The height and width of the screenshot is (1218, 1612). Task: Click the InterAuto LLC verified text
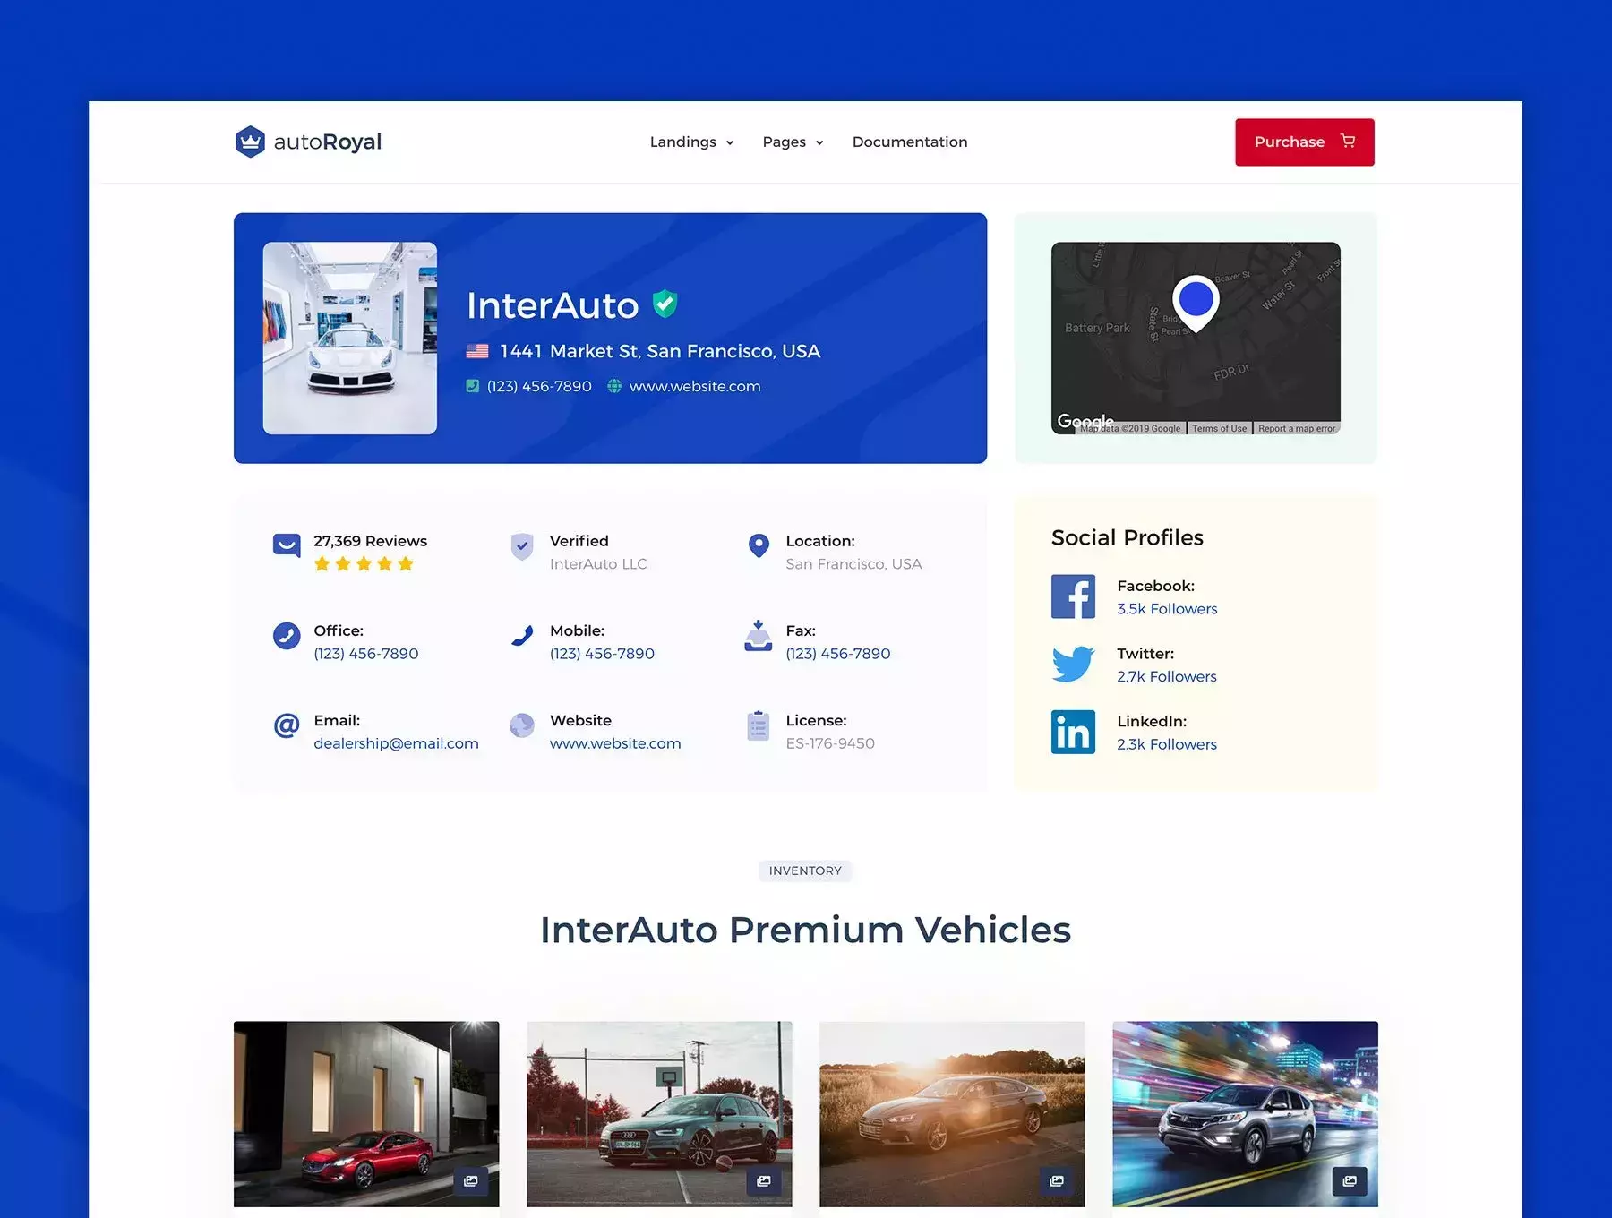pyautogui.click(x=598, y=564)
